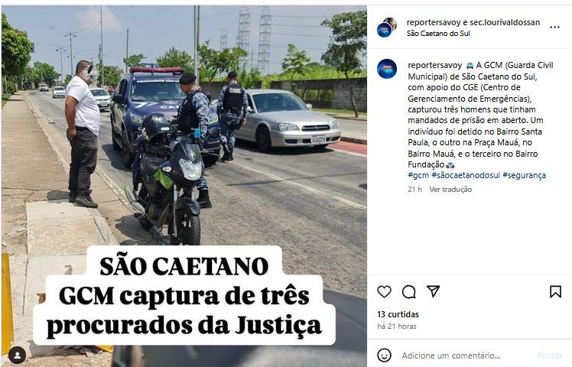Open reportersavoy username in caption
The width and height of the screenshot is (572, 367).
click(435, 65)
